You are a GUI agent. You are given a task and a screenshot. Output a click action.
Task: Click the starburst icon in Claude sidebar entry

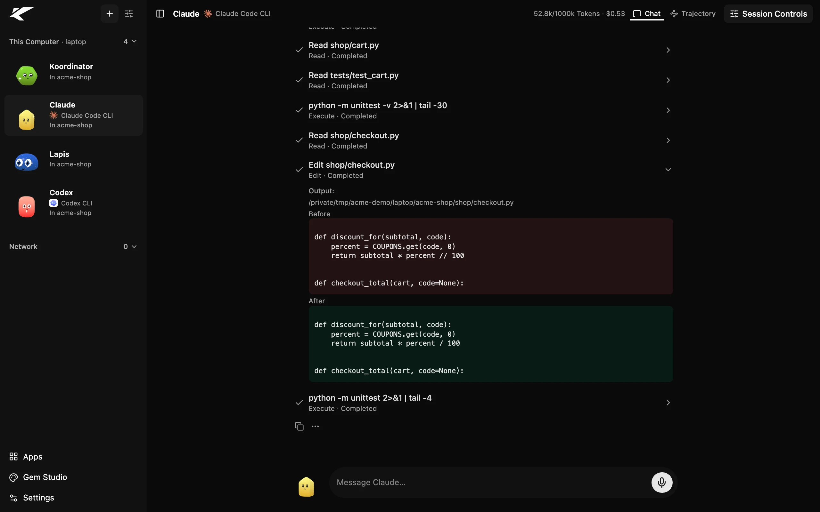pos(53,115)
